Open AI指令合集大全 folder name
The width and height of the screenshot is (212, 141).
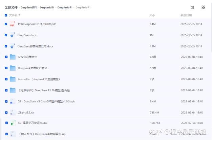tap(27, 57)
